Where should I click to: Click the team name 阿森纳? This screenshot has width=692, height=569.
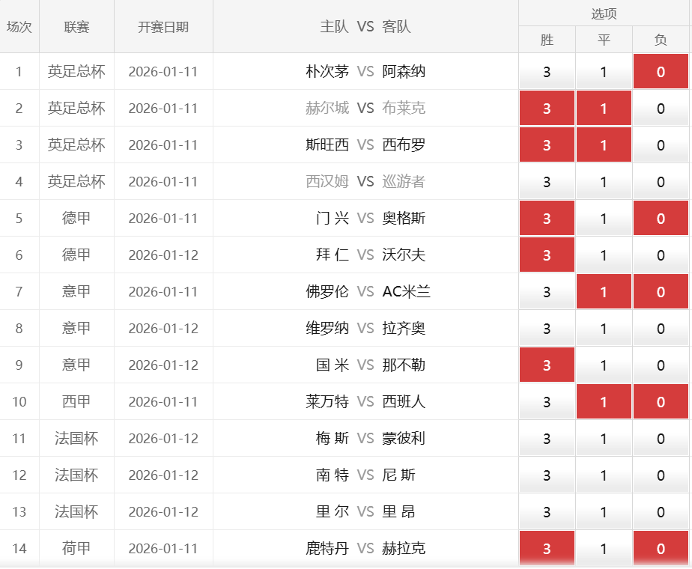(404, 71)
